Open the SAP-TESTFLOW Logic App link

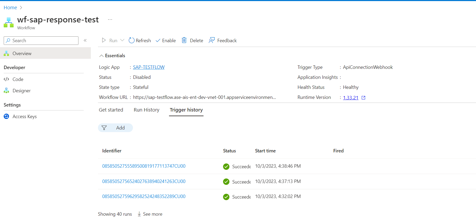149,67
